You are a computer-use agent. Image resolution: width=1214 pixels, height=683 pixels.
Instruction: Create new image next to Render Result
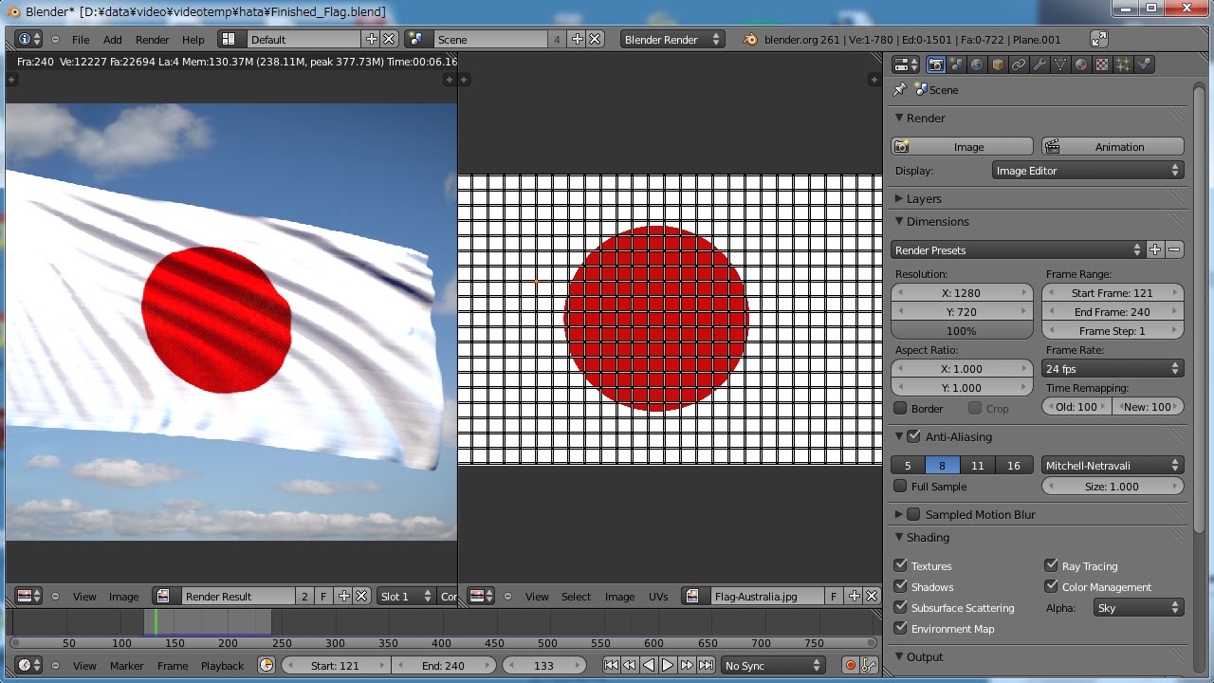click(x=344, y=596)
